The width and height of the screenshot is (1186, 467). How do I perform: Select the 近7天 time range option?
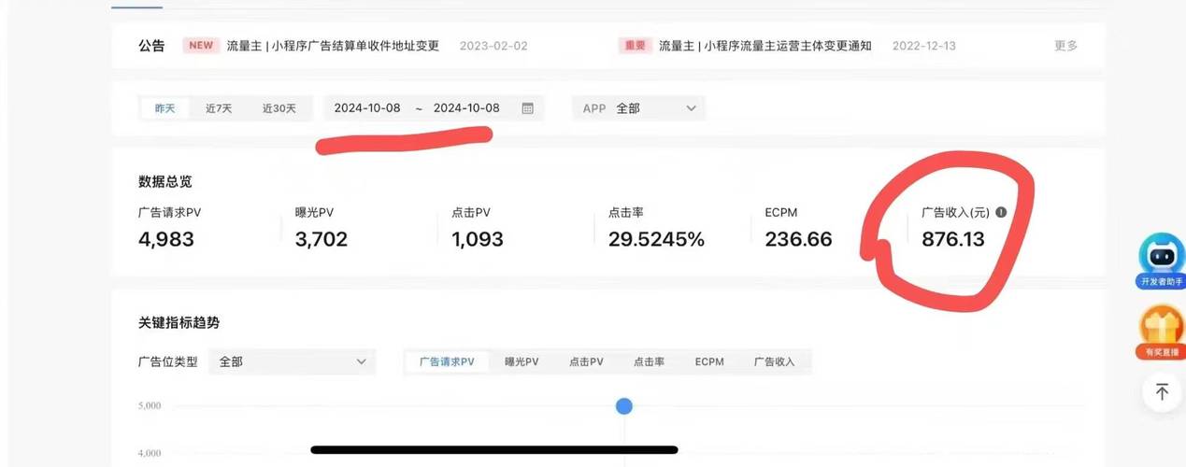[x=219, y=108]
